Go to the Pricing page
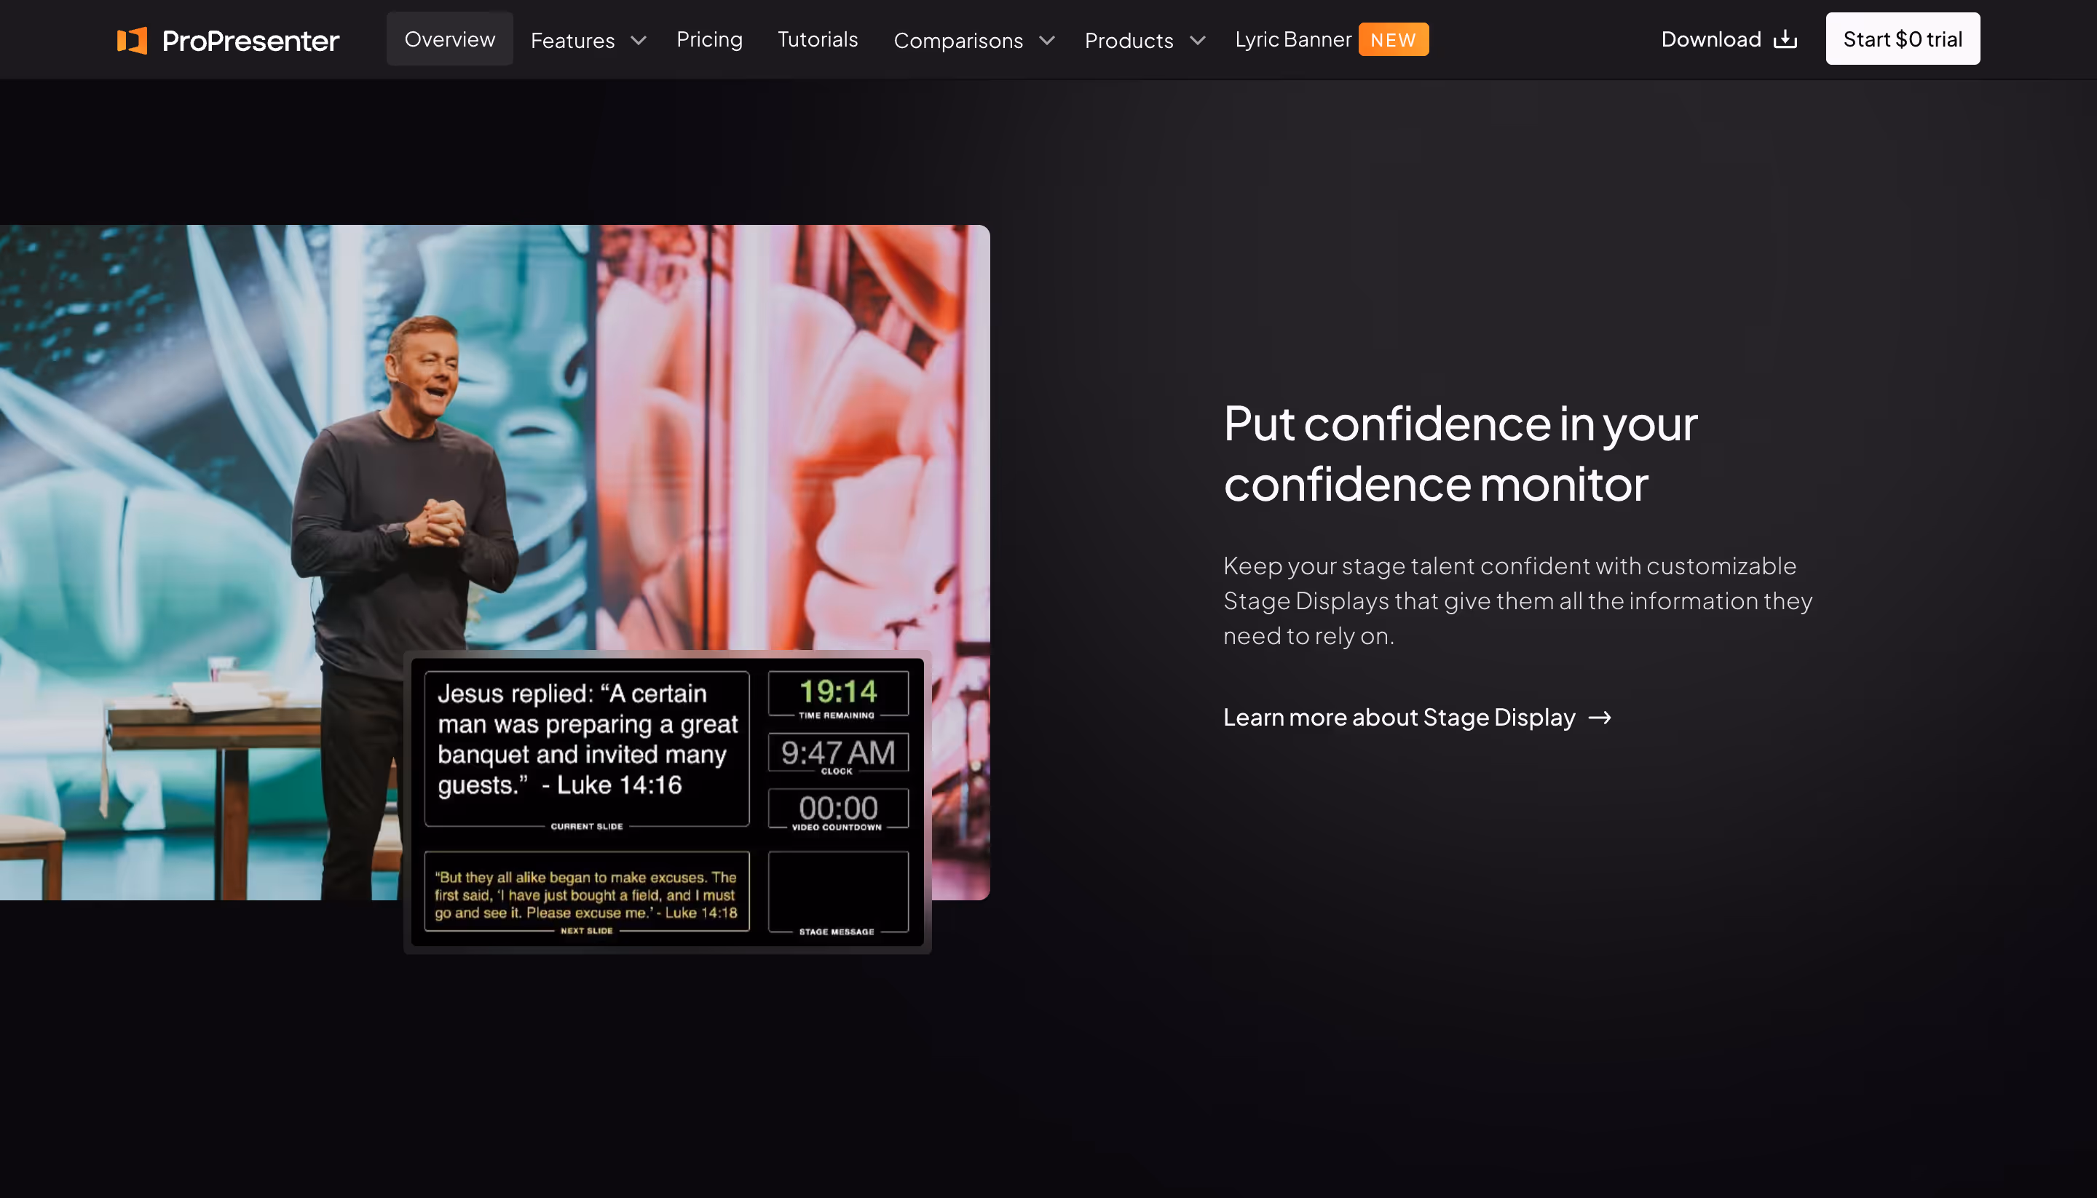 708,39
